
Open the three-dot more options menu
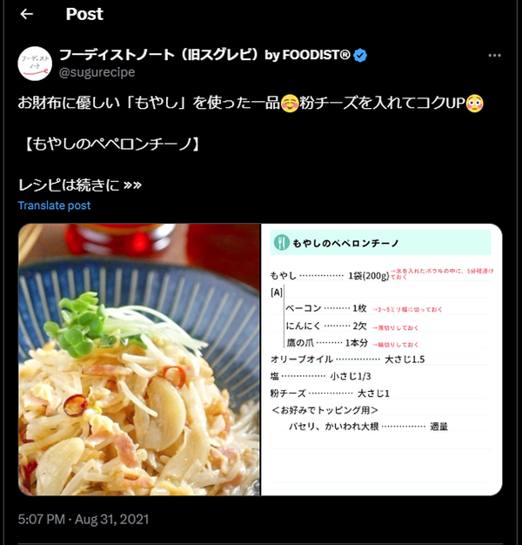click(x=494, y=55)
